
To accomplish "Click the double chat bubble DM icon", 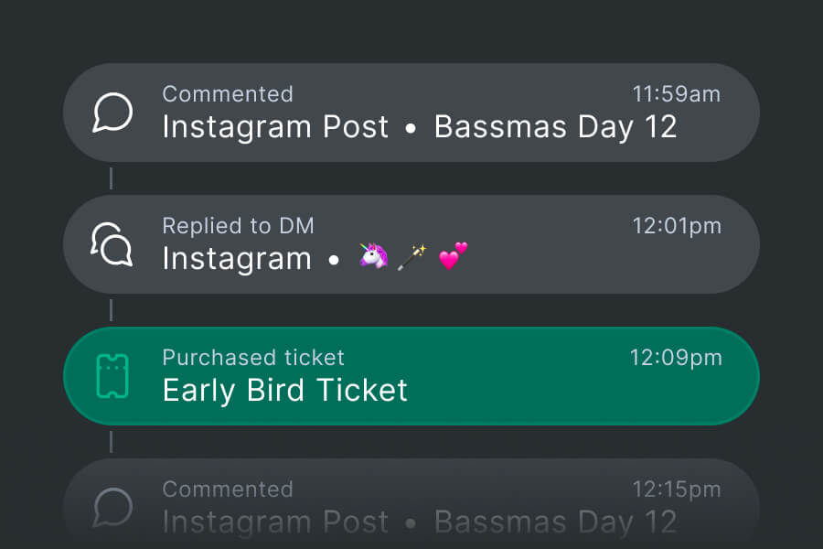I will point(112,245).
